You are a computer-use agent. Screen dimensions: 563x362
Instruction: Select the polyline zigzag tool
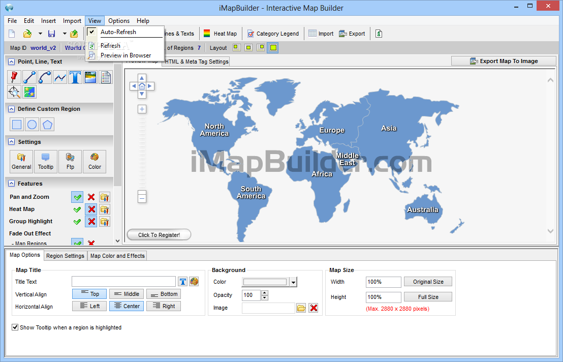pos(60,77)
